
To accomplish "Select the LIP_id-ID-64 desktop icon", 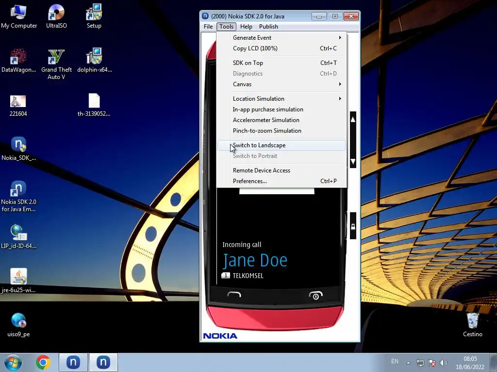I will (18, 237).
